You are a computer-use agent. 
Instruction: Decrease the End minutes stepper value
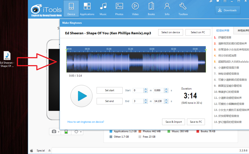146,102
